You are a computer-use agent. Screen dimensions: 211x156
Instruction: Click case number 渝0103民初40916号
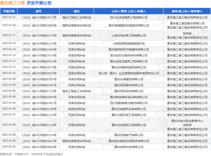pyautogui.click(x=39, y=61)
